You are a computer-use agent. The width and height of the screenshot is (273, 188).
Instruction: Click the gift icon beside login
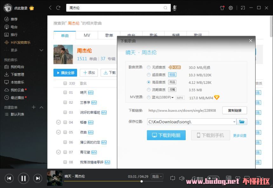click(x=32, y=8)
